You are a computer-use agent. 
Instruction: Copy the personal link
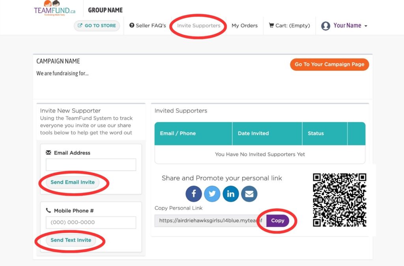(278, 221)
